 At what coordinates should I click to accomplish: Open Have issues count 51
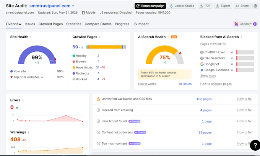tap(97, 67)
